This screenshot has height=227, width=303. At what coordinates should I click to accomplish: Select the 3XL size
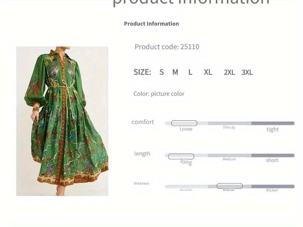pyautogui.click(x=247, y=72)
